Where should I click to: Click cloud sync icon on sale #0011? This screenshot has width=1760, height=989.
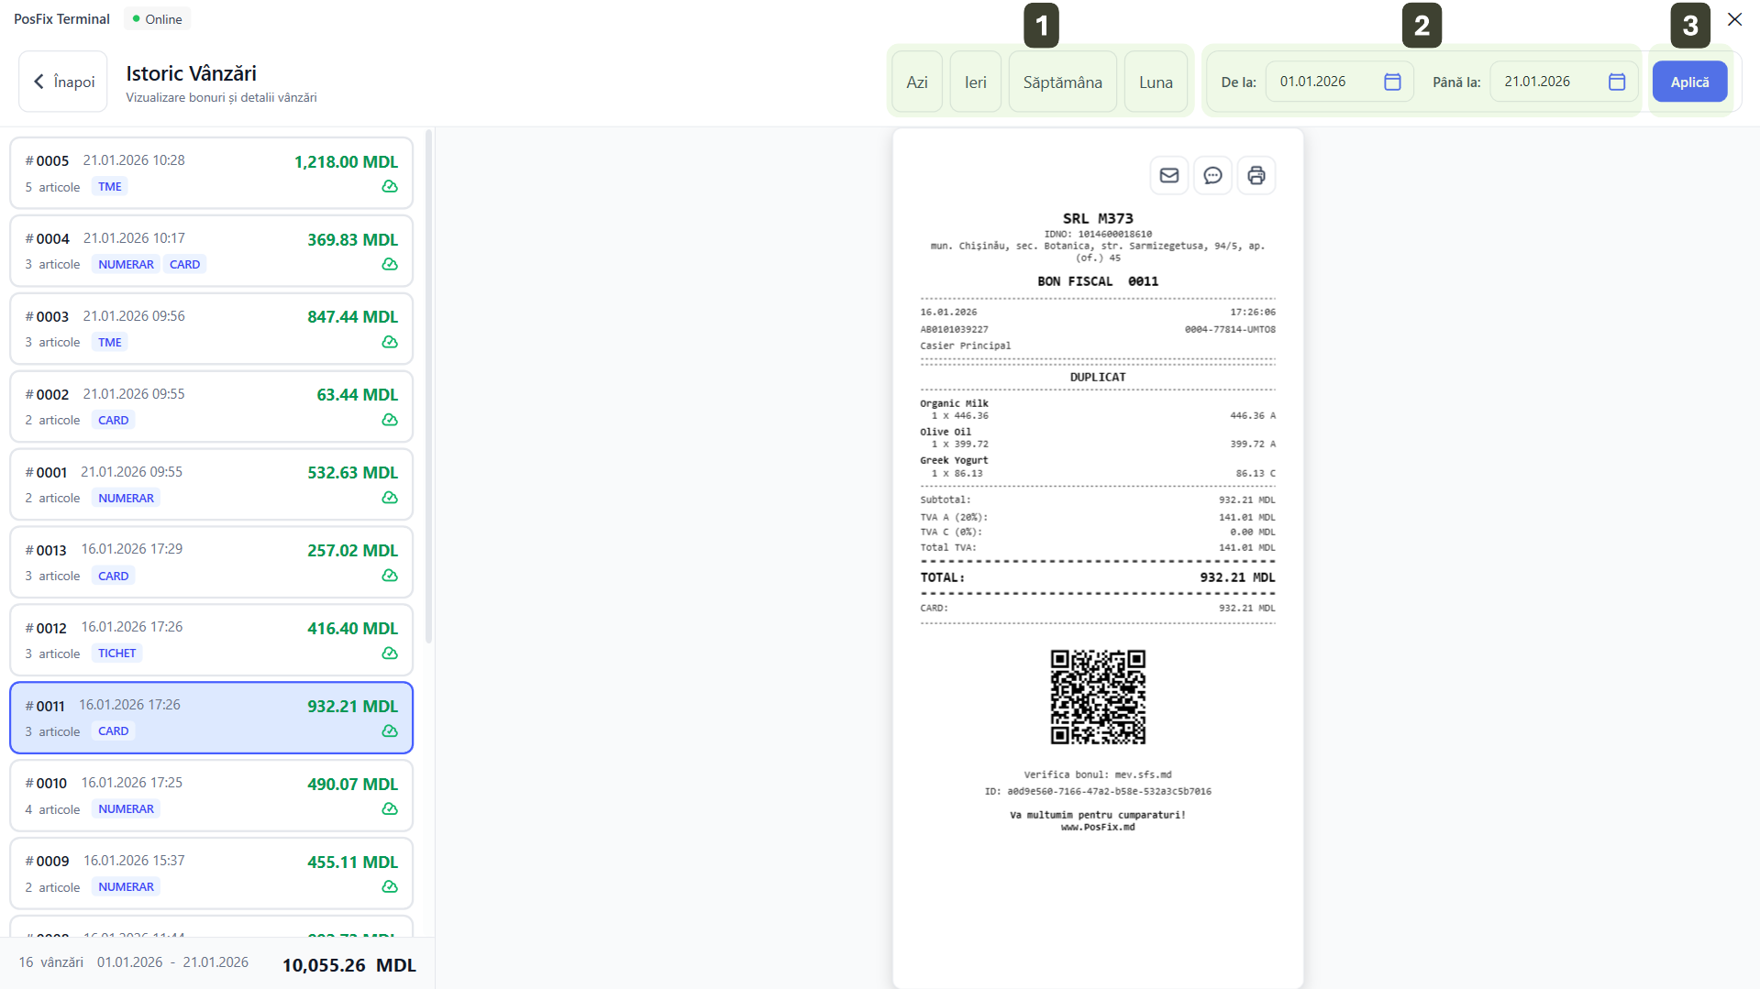click(390, 731)
